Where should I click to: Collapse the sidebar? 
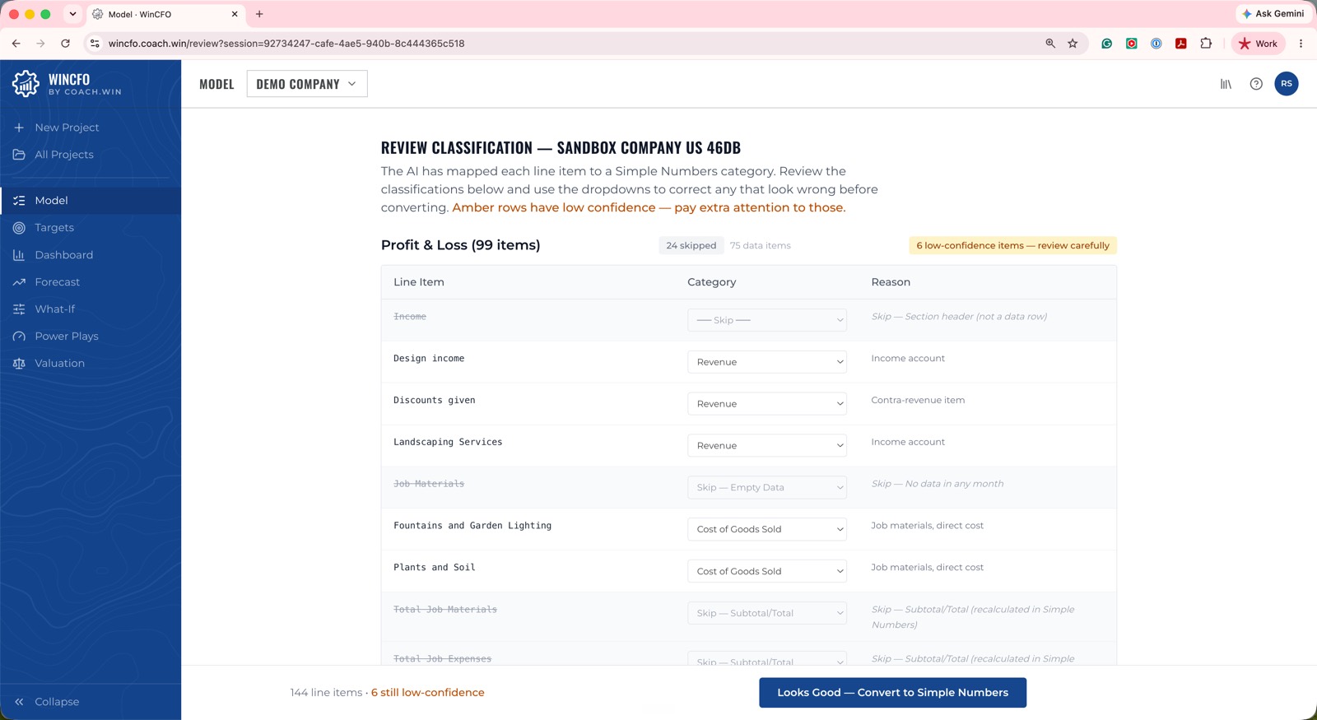click(47, 702)
